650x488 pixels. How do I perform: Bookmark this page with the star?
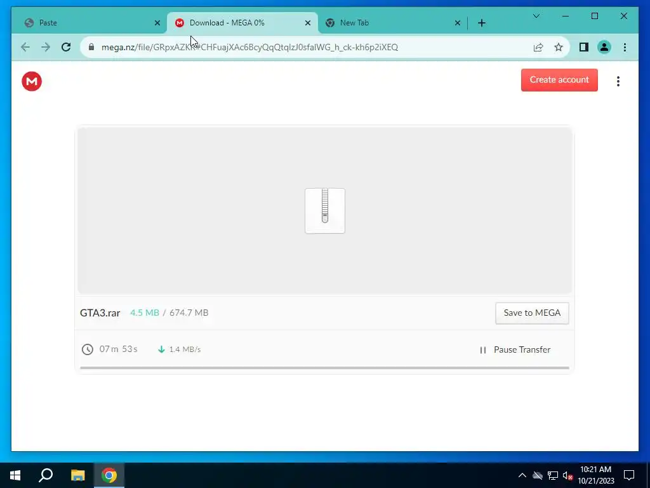[559, 47]
